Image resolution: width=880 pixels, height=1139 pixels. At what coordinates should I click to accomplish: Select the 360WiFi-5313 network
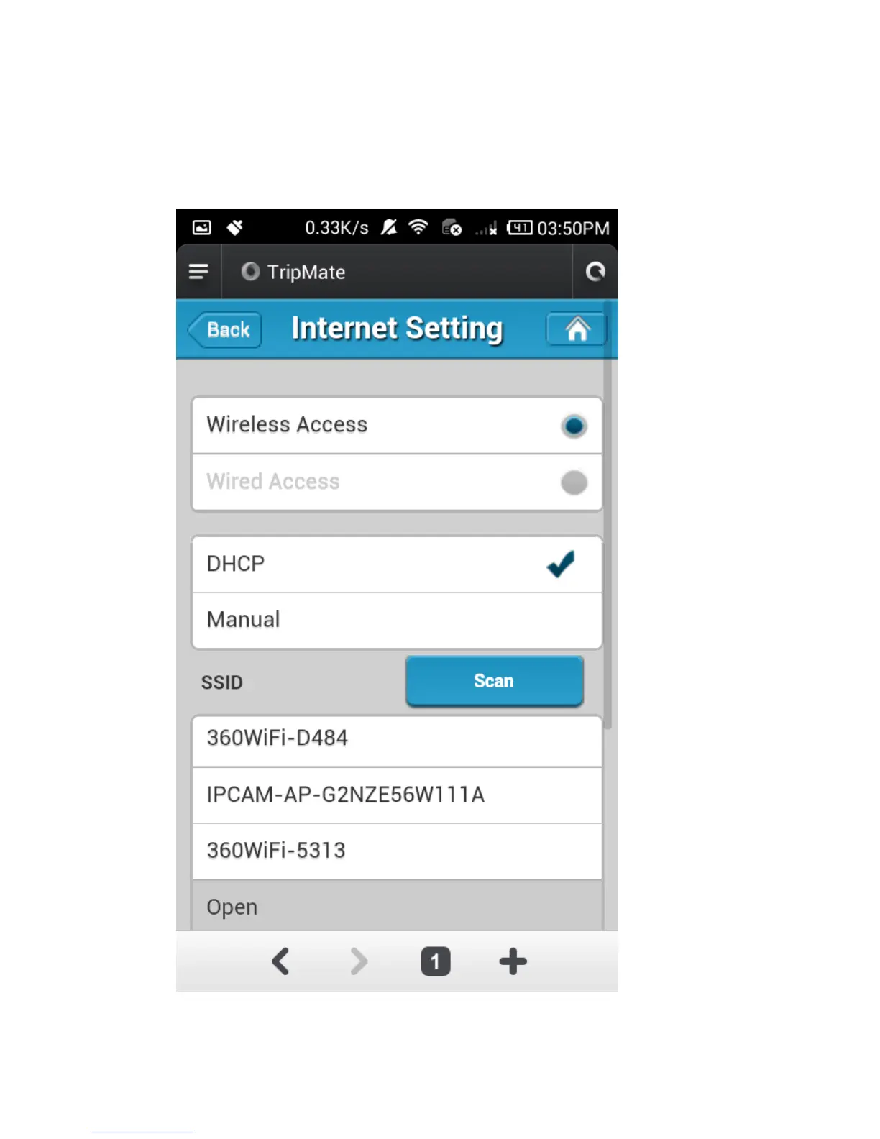pyautogui.click(x=397, y=851)
